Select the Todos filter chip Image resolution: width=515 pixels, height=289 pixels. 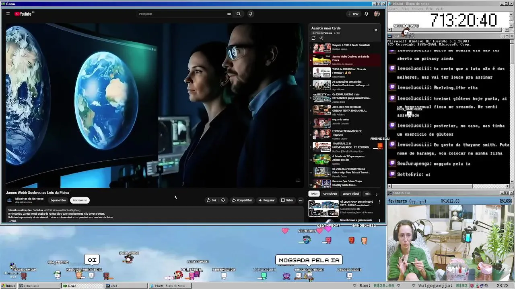(314, 193)
